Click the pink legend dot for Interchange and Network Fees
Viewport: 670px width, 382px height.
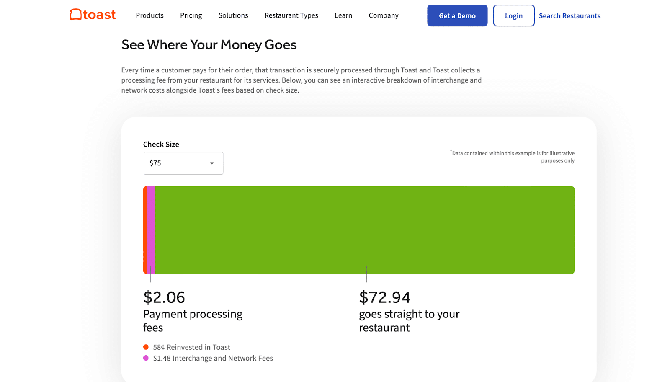(146, 358)
